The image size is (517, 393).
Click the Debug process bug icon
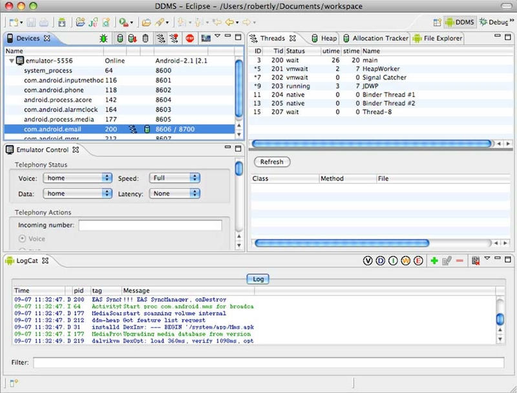tap(103, 39)
